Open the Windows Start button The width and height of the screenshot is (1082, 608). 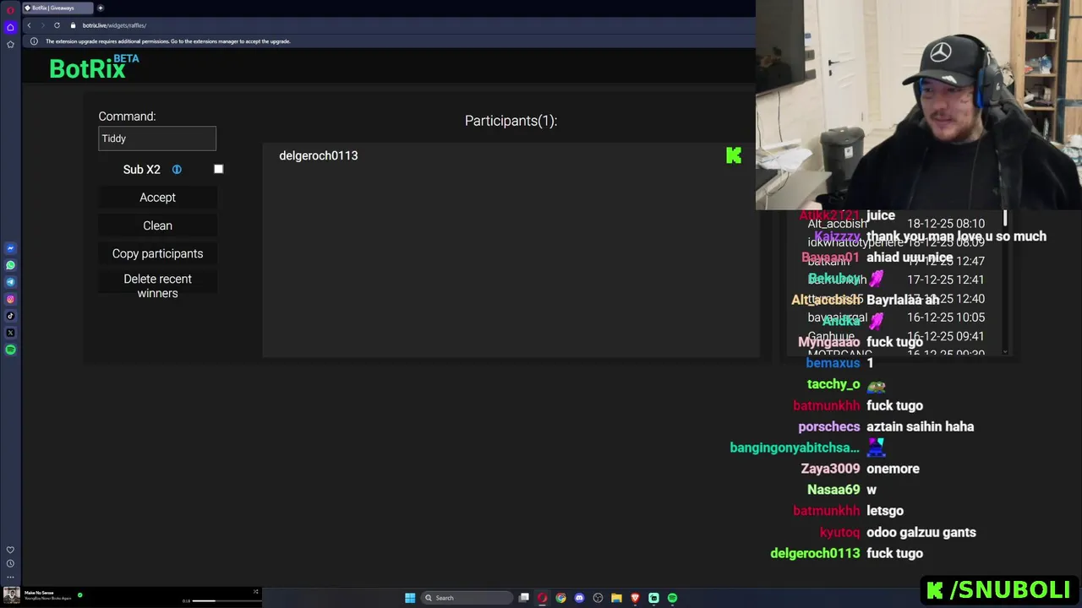[410, 598]
